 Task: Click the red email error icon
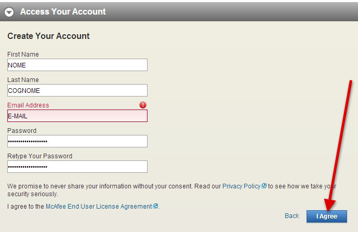pyautogui.click(x=143, y=105)
